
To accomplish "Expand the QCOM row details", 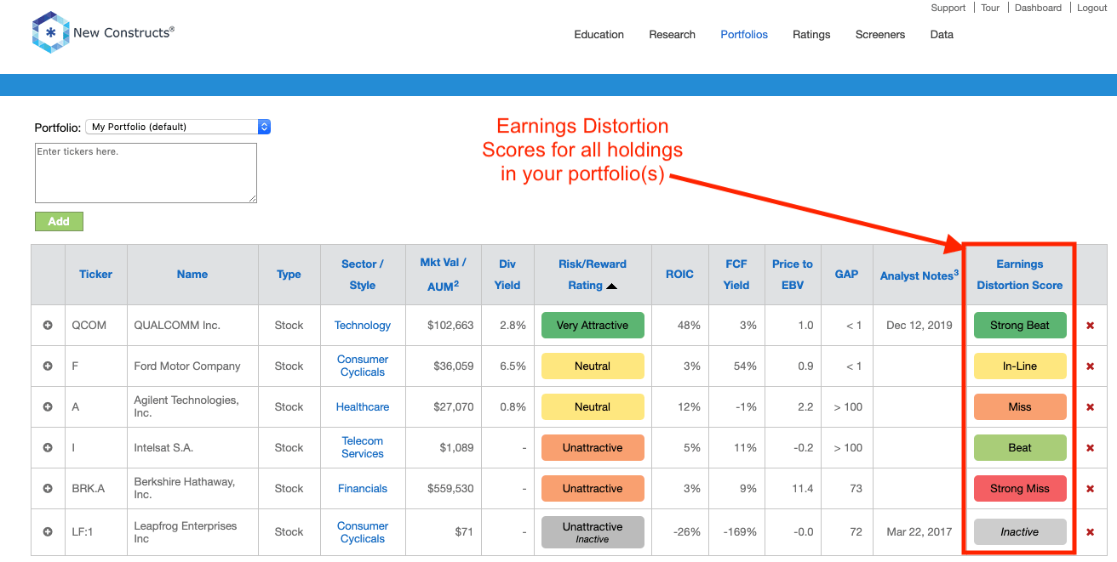I will [48, 326].
